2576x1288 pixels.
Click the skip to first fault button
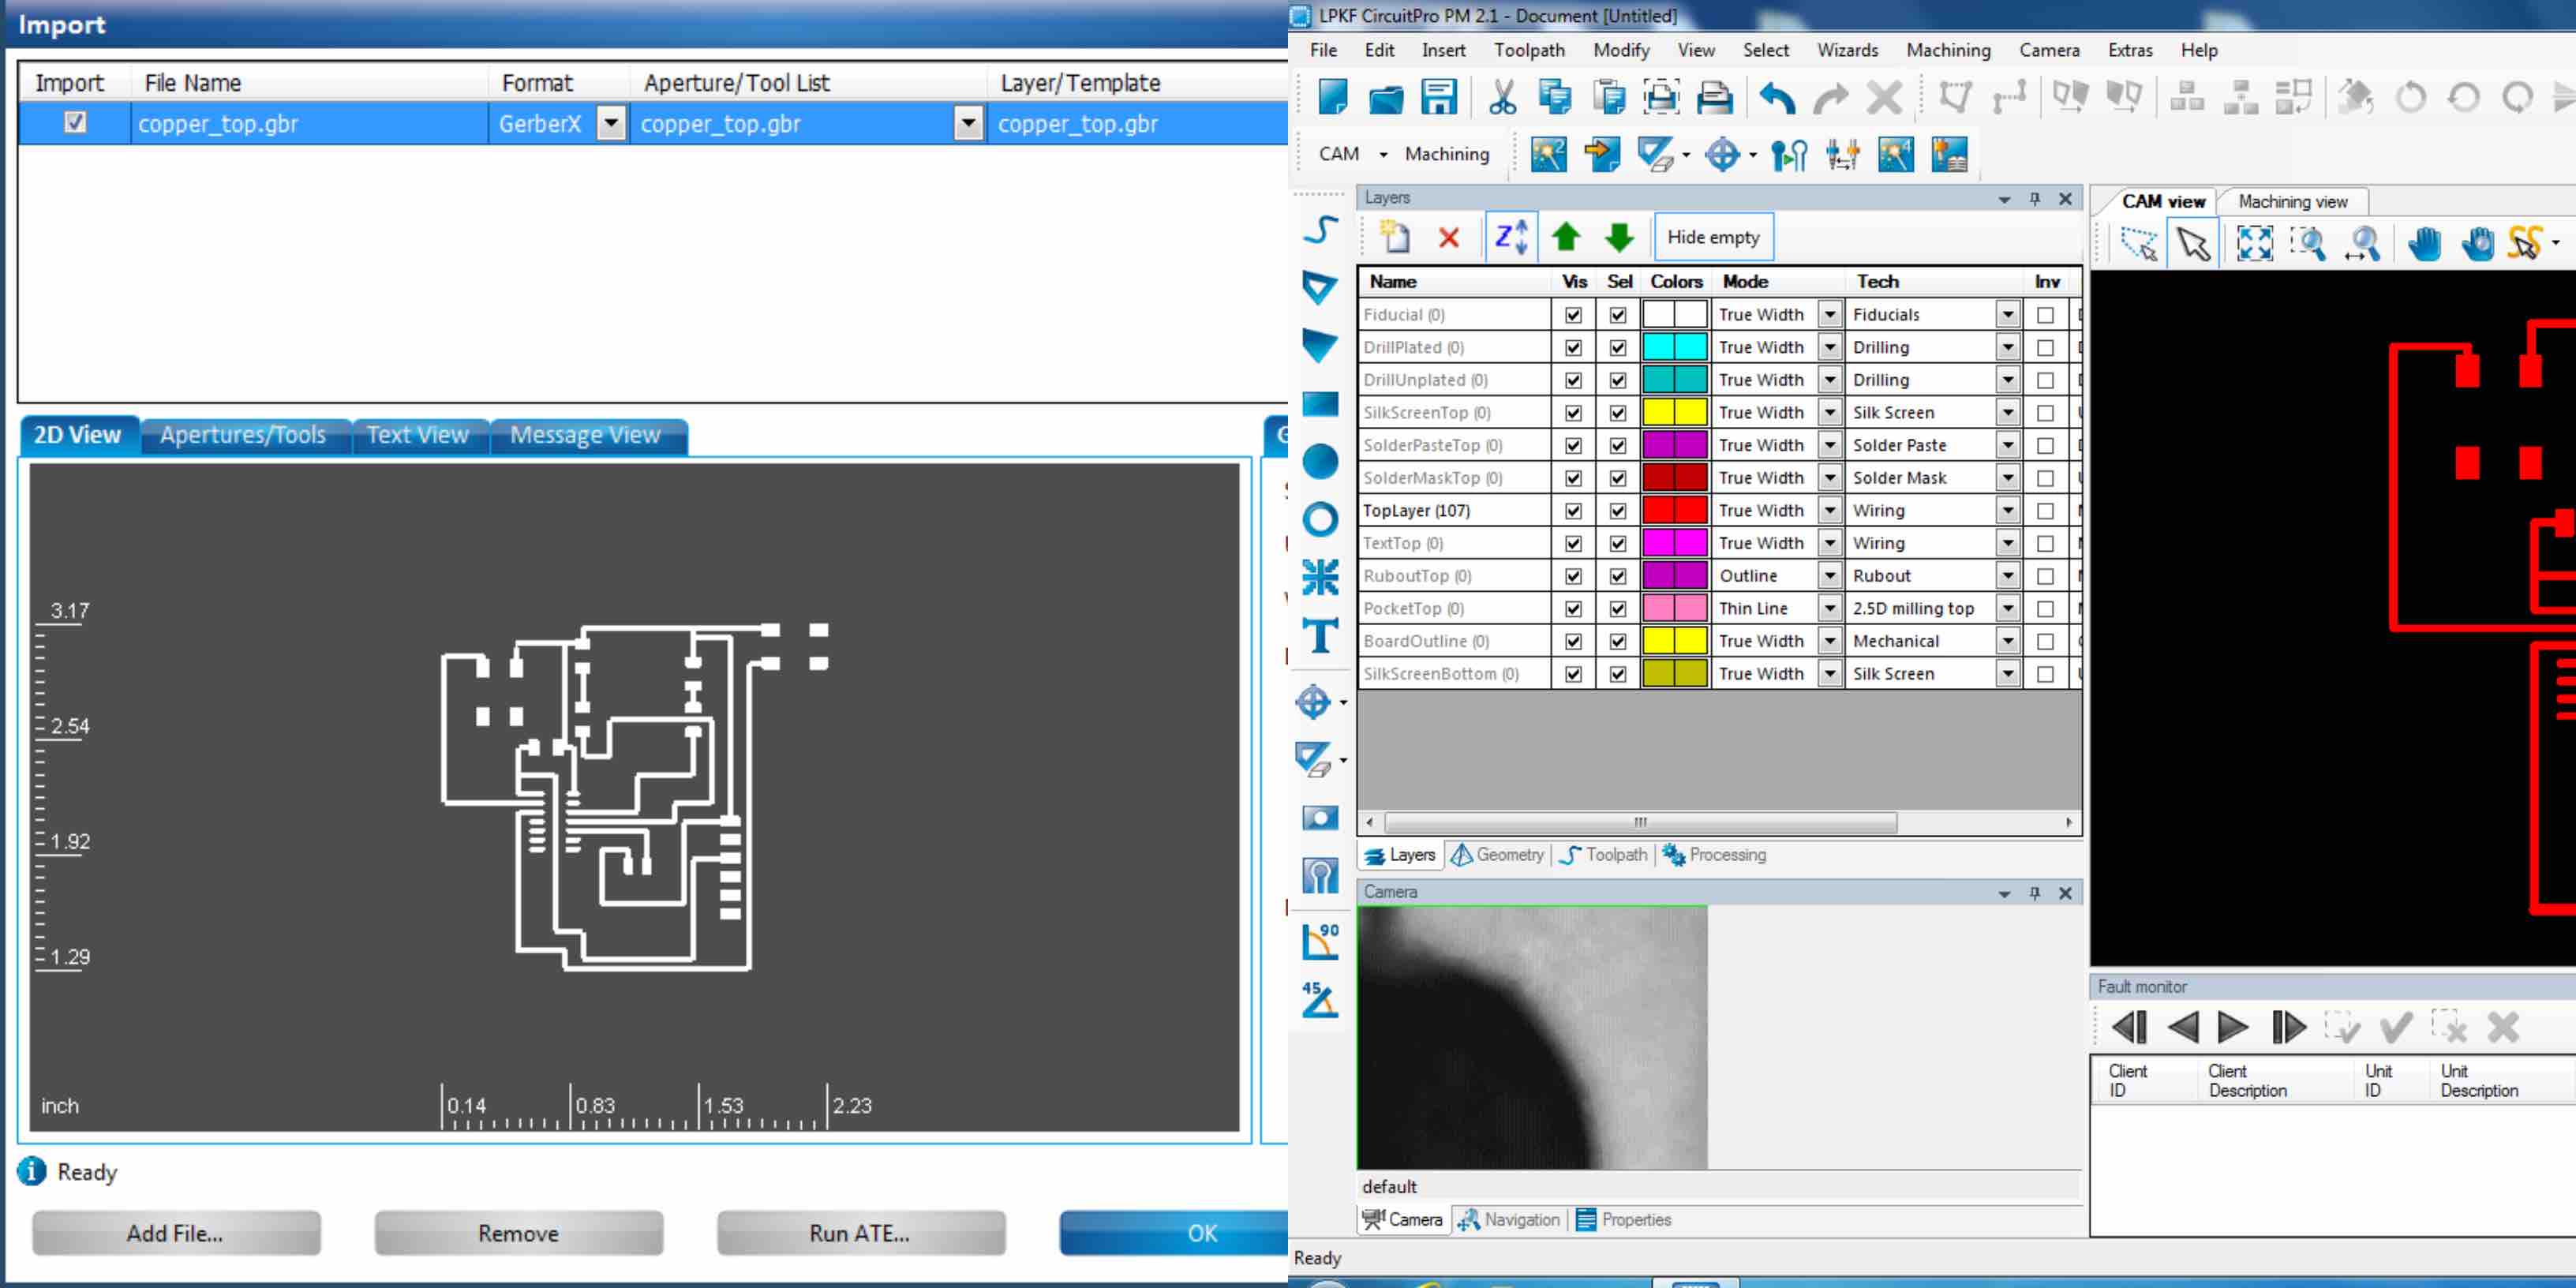coord(2129,1027)
